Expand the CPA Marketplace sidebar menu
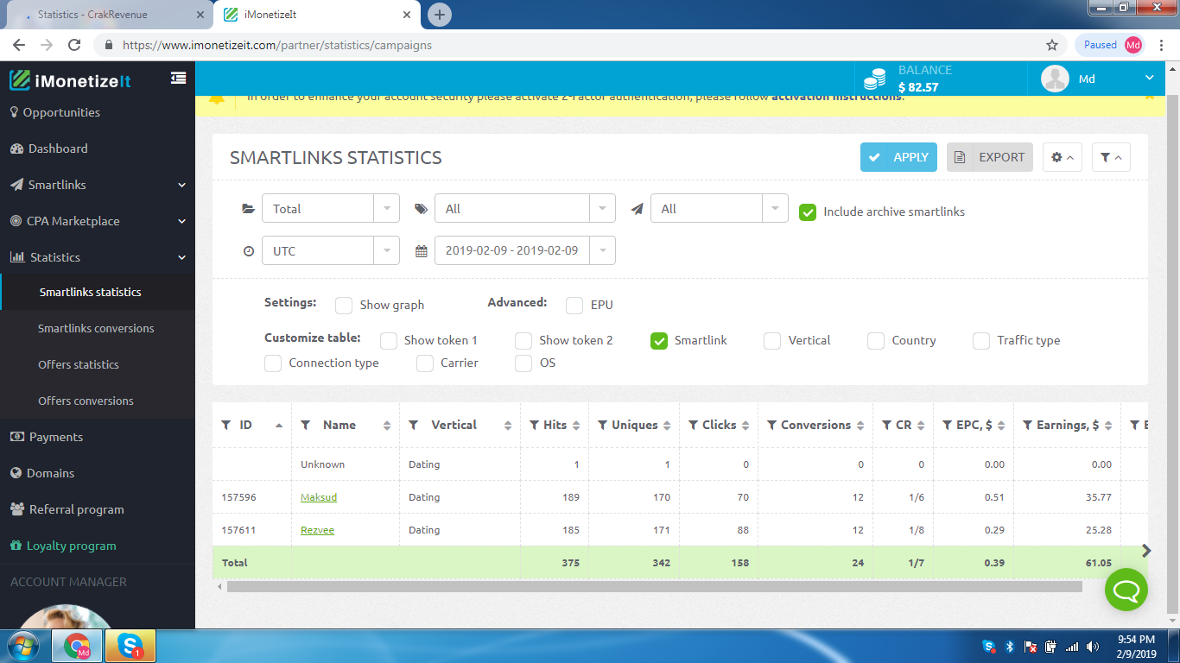This screenshot has height=663, width=1180. coord(98,221)
